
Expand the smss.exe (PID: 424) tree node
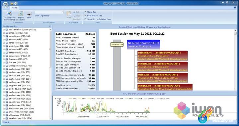pyautogui.click(x=4, y=40)
